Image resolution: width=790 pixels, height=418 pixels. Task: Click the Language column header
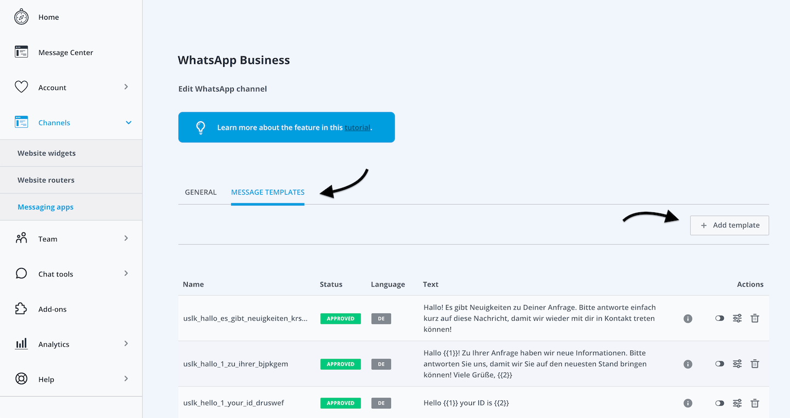point(388,284)
